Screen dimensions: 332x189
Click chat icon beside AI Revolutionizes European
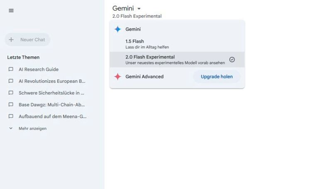coord(11,81)
